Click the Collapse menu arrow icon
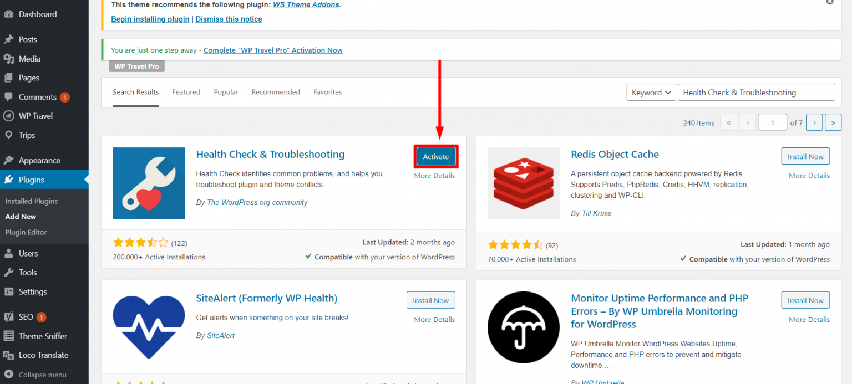 (x=8, y=375)
